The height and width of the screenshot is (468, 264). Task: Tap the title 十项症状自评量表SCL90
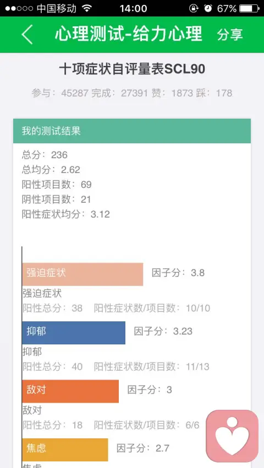[x=132, y=70]
